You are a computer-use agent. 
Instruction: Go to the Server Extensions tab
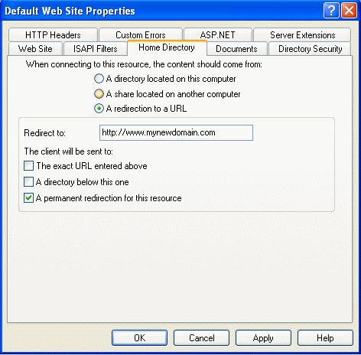[302, 35]
